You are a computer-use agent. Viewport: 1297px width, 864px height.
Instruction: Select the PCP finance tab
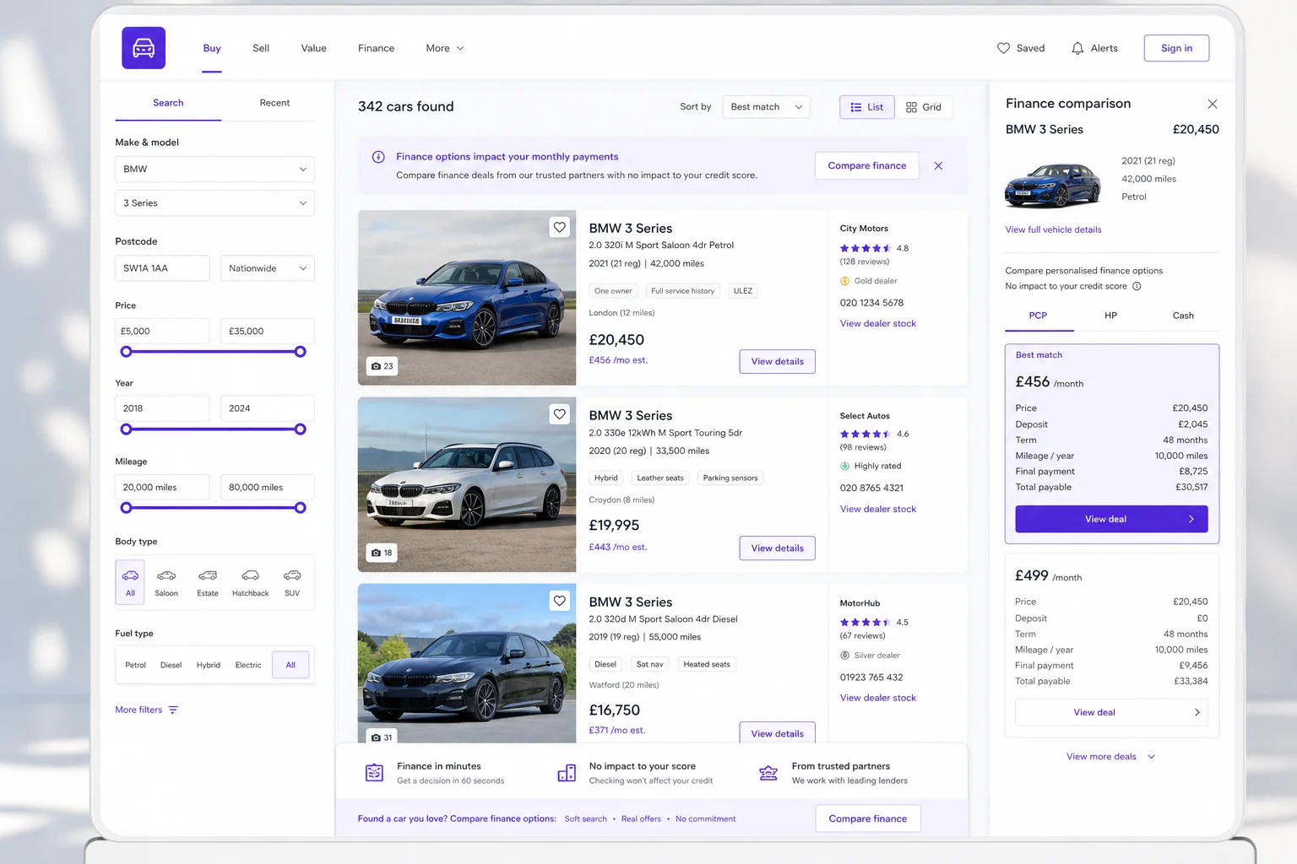tap(1038, 316)
